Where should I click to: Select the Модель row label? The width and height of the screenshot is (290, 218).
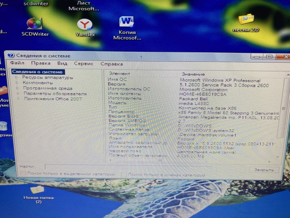tap(117, 103)
